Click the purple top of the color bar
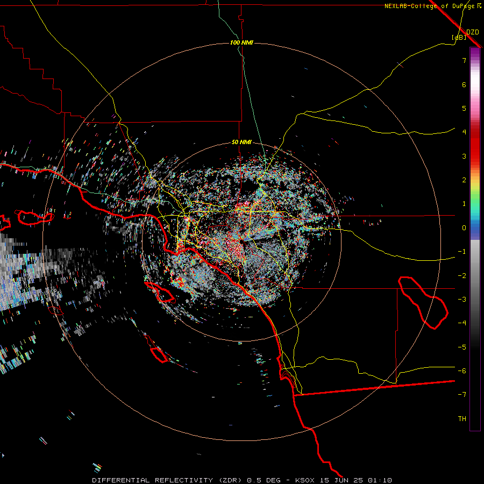Screen dimensions: 484x484 [x=475, y=53]
